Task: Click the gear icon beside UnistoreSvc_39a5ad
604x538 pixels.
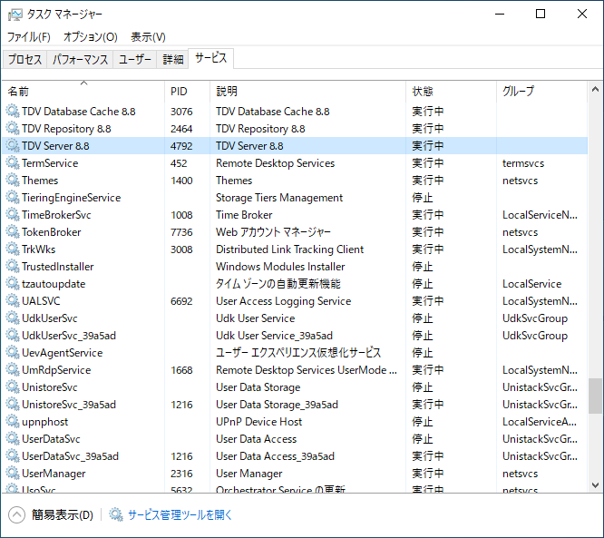Action: pos(13,405)
